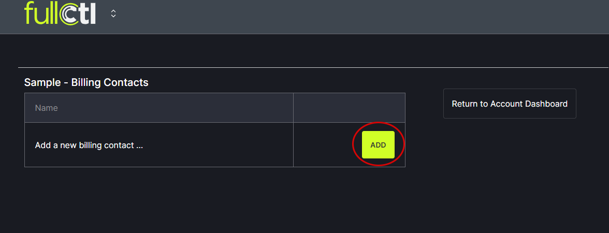Click the words 'Billing Contacts' in the title

(110, 82)
